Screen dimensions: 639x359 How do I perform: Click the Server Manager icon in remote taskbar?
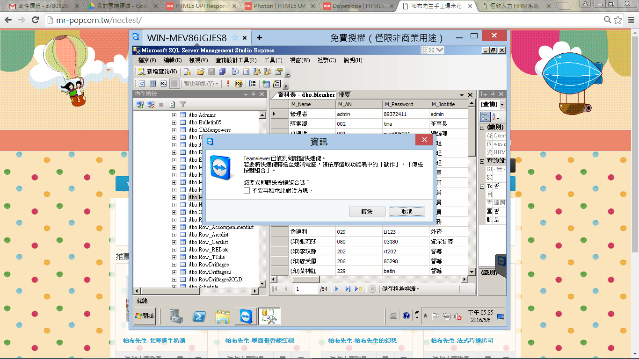pos(176,316)
